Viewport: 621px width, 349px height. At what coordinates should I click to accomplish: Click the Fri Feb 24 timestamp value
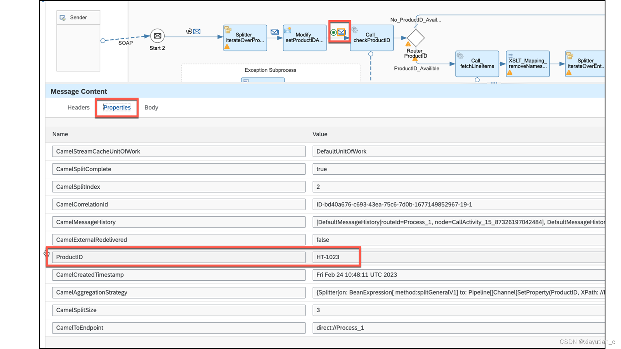(x=458, y=275)
